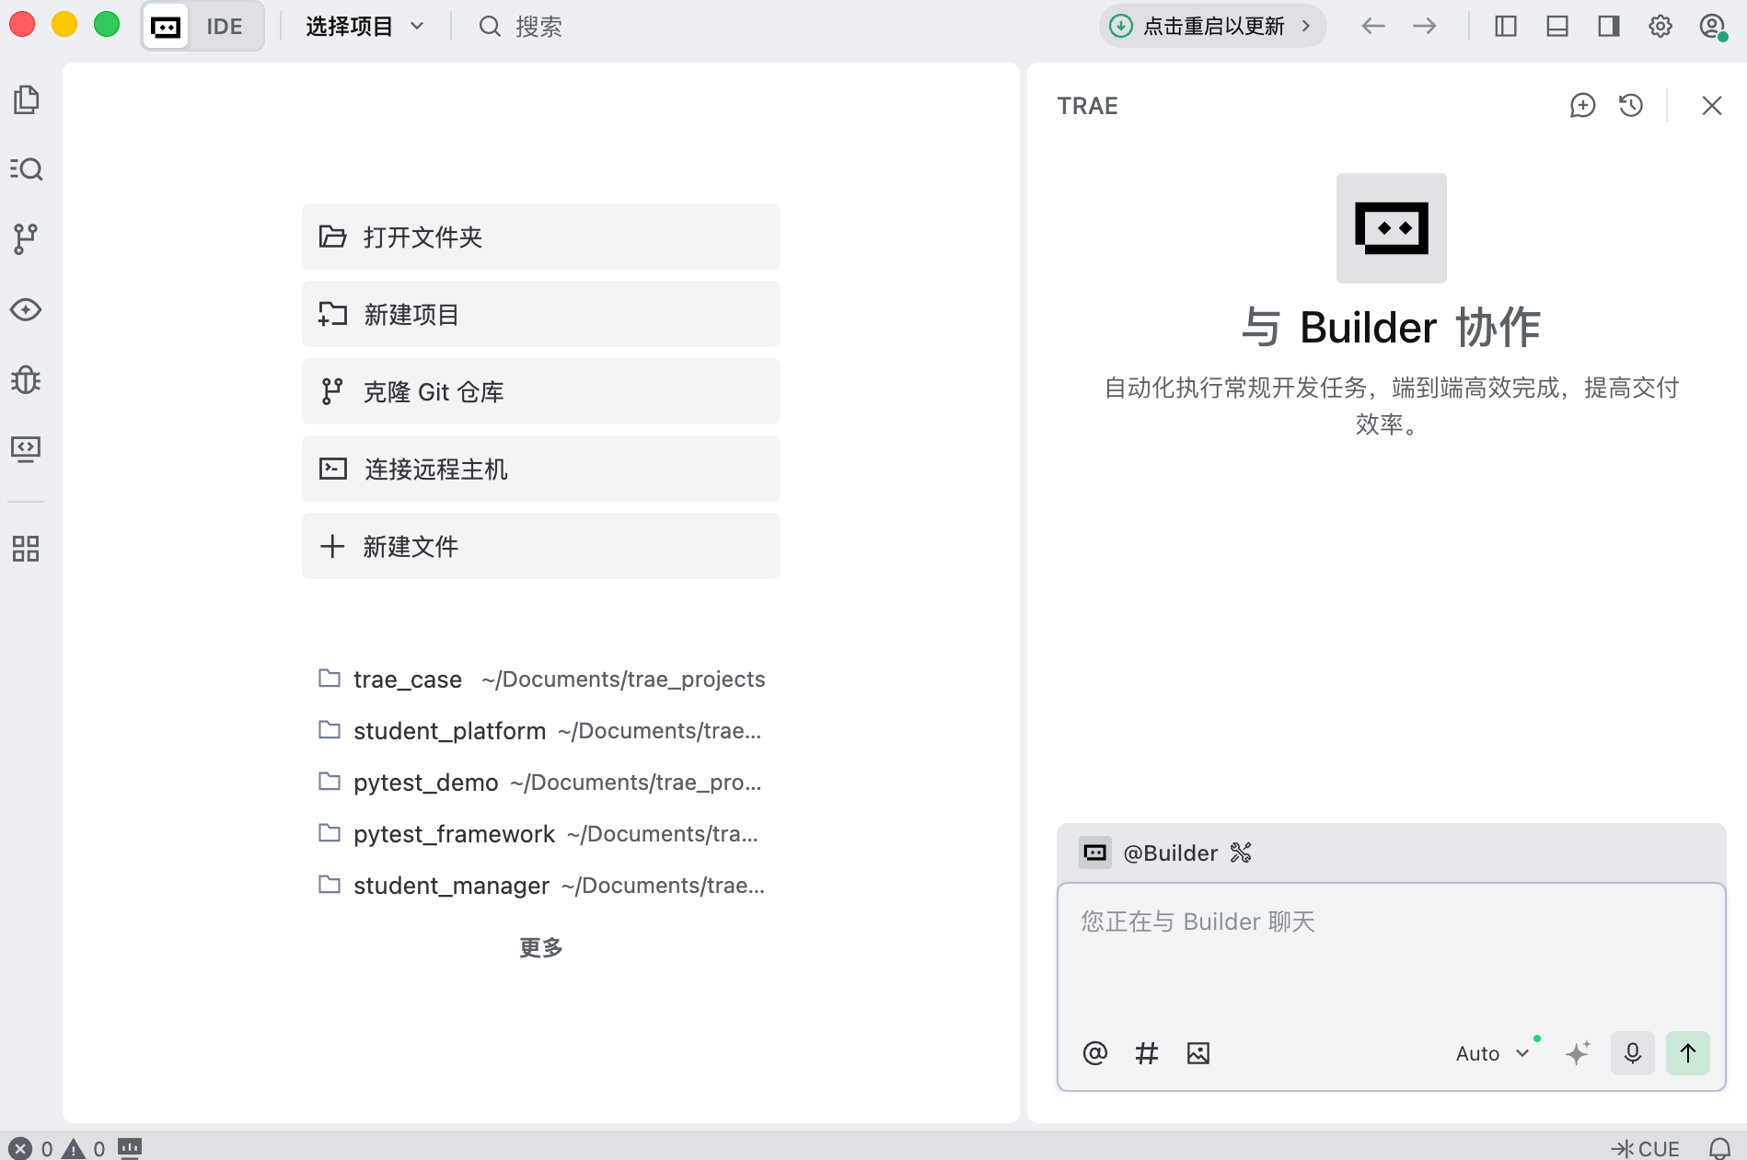This screenshot has width=1747, height=1160.
Task: Expand the 点击重启以更新 update chevron
Action: click(1306, 27)
